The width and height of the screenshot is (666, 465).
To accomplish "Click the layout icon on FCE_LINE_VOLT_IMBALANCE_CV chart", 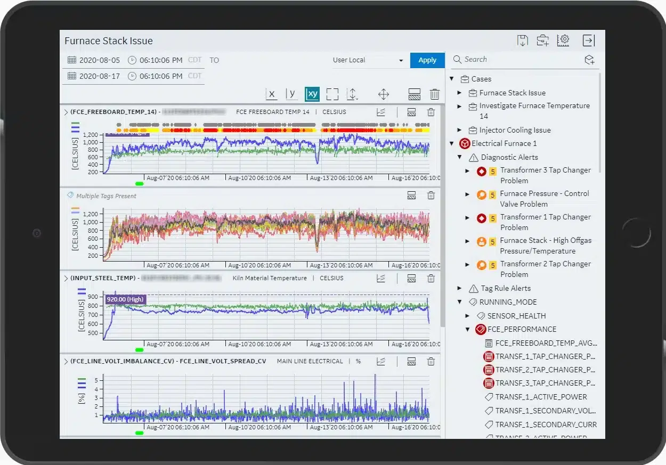I will point(411,361).
